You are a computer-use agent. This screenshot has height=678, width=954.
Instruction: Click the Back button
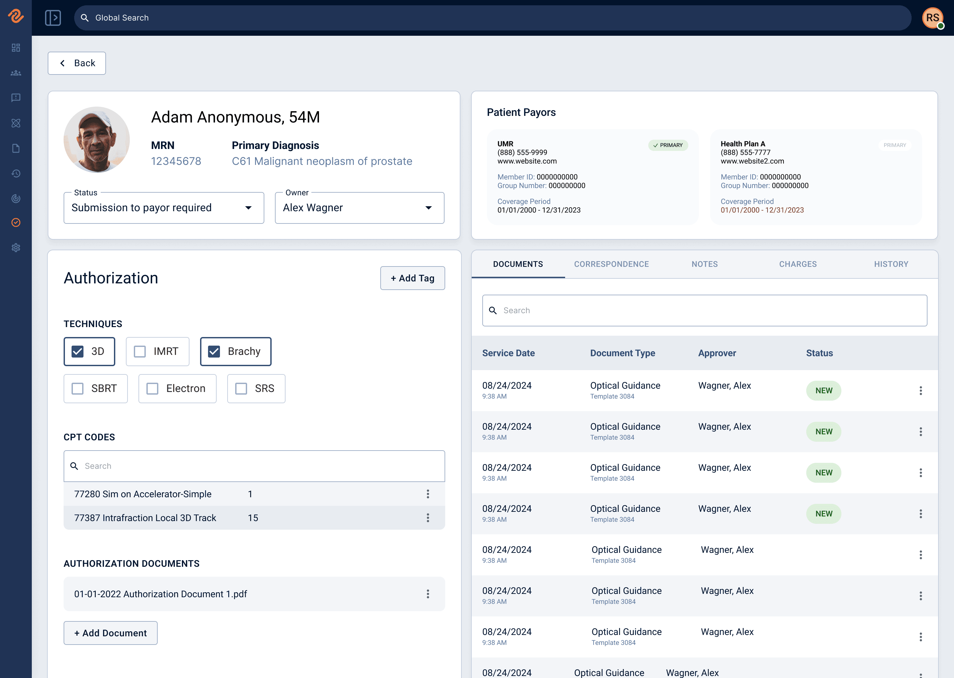click(77, 63)
